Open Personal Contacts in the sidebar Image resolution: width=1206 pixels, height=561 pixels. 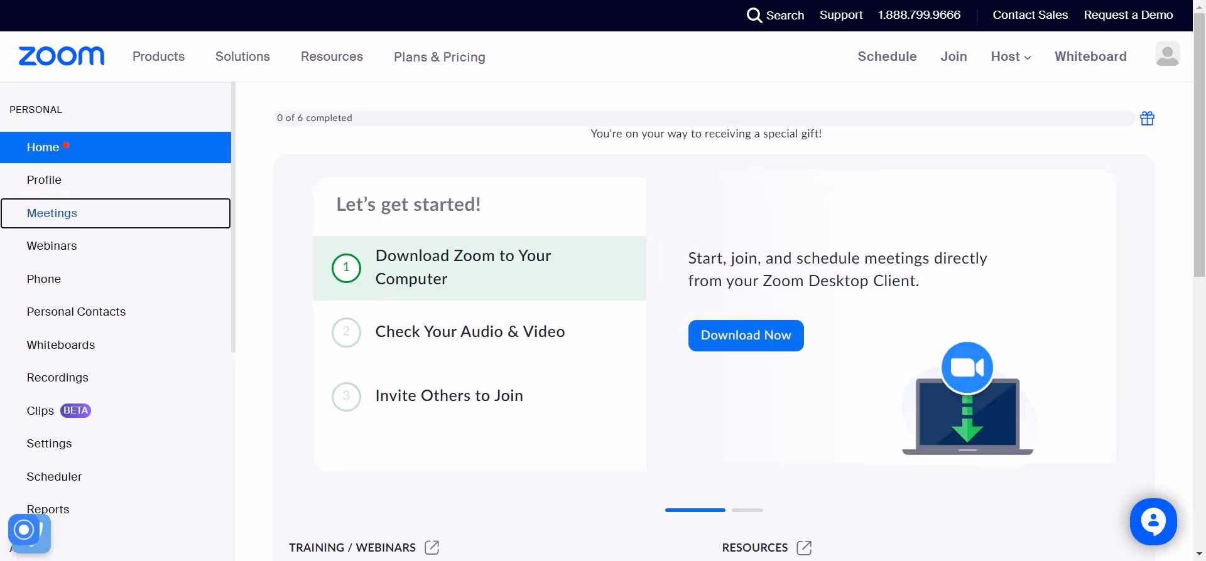point(116,312)
